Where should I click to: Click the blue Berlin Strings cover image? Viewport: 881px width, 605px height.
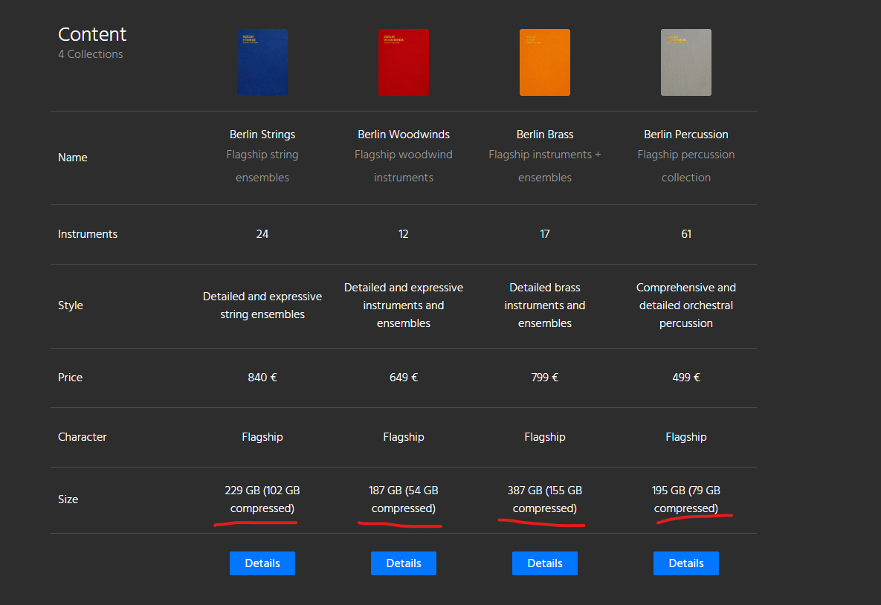pos(262,62)
